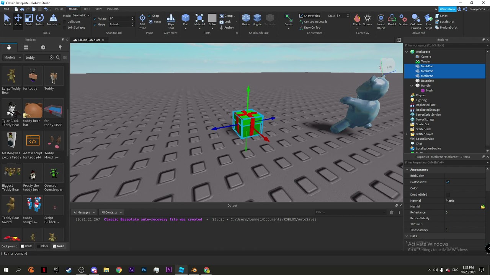Toggle the Join Surfaces checkbox
This screenshot has height=275, width=490.
[x=65, y=27]
